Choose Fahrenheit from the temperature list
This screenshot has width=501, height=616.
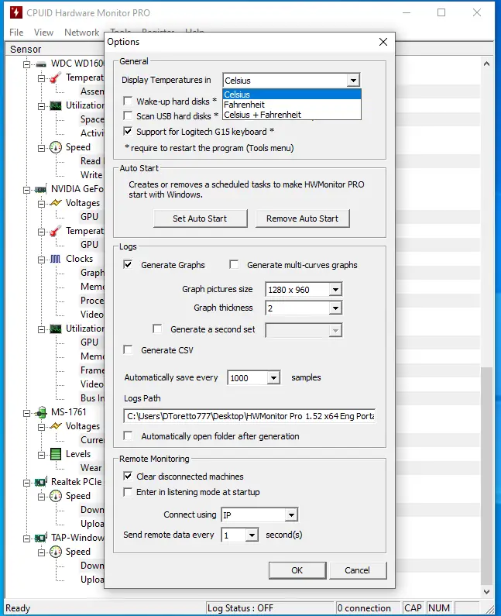click(x=292, y=105)
